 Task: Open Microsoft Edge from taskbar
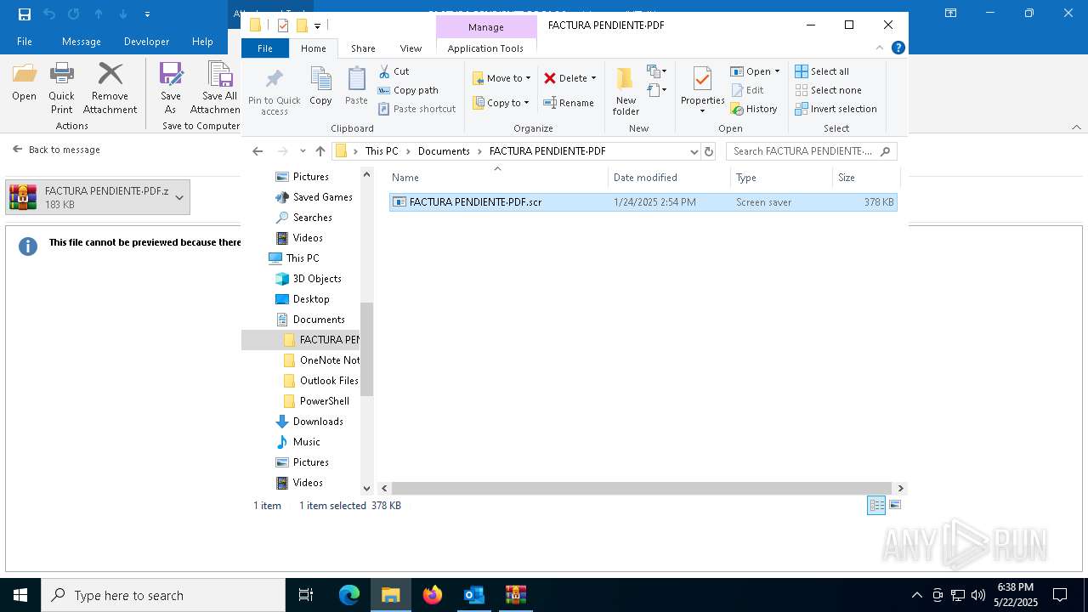coord(349,595)
